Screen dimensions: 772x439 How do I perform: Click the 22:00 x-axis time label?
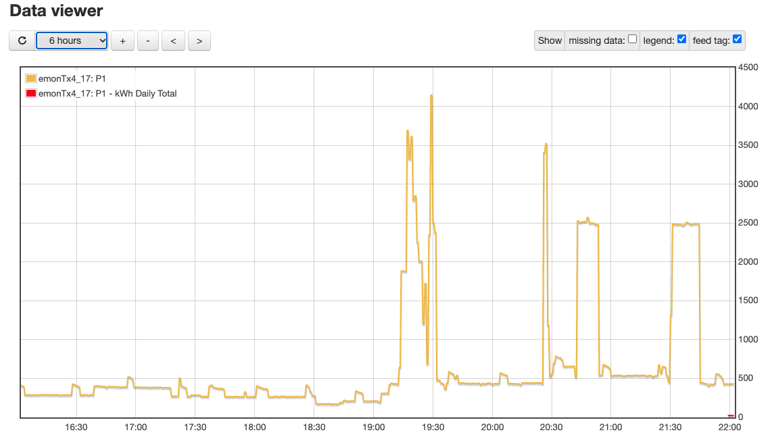click(729, 428)
